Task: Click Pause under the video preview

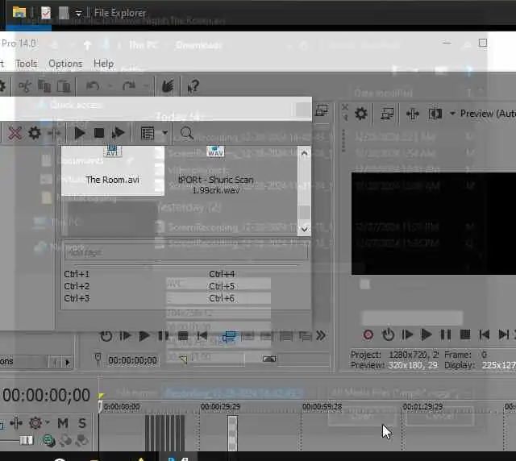Action: (446, 335)
